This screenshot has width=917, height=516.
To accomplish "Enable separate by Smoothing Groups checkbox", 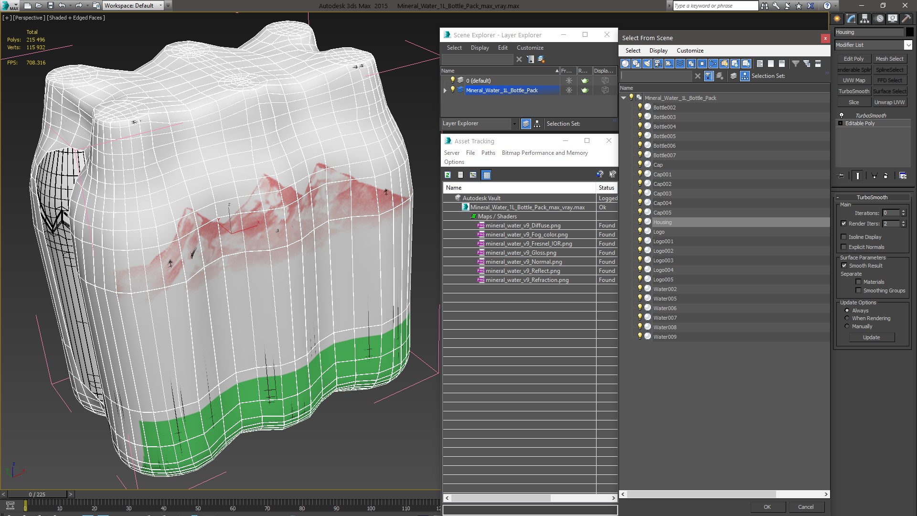I will pos(858,290).
